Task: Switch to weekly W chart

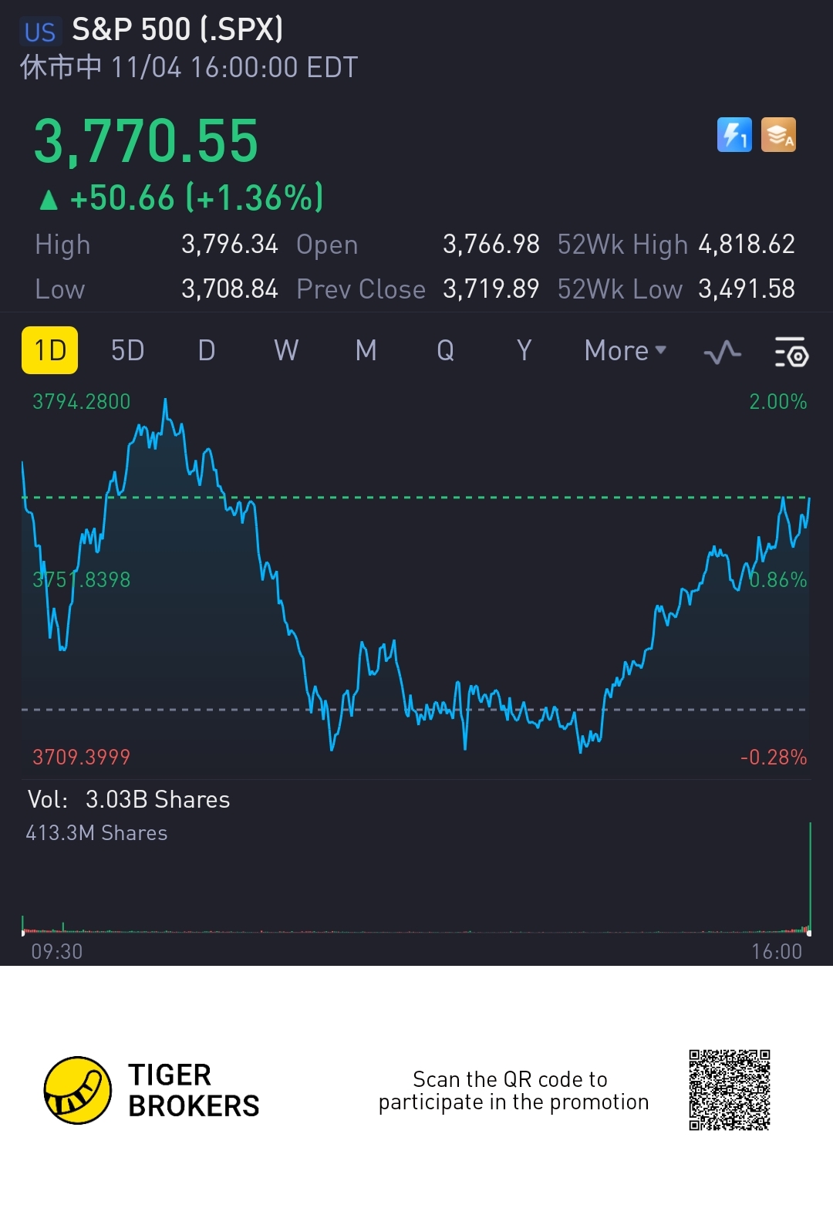Action: pyautogui.click(x=286, y=350)
